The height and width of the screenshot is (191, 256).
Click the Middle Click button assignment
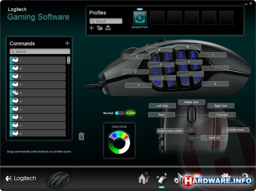pyautogui.click(x=192, y=102)
